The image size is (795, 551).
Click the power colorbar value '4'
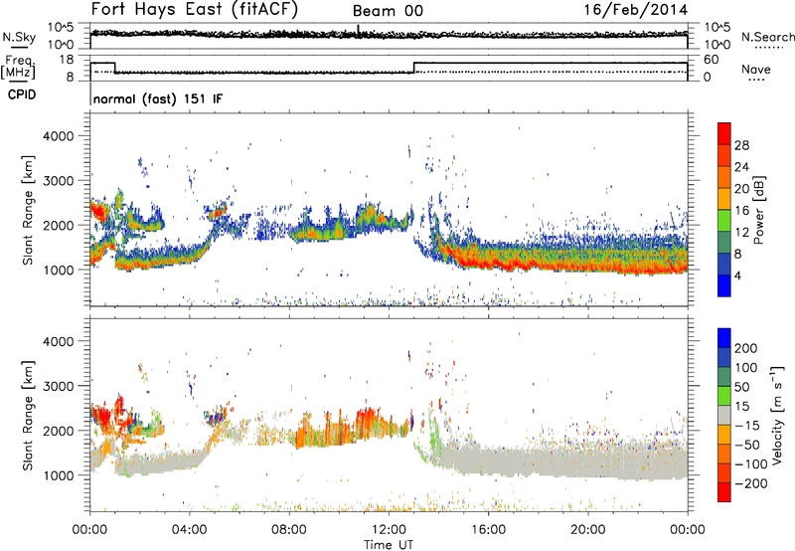click(737, 275)
